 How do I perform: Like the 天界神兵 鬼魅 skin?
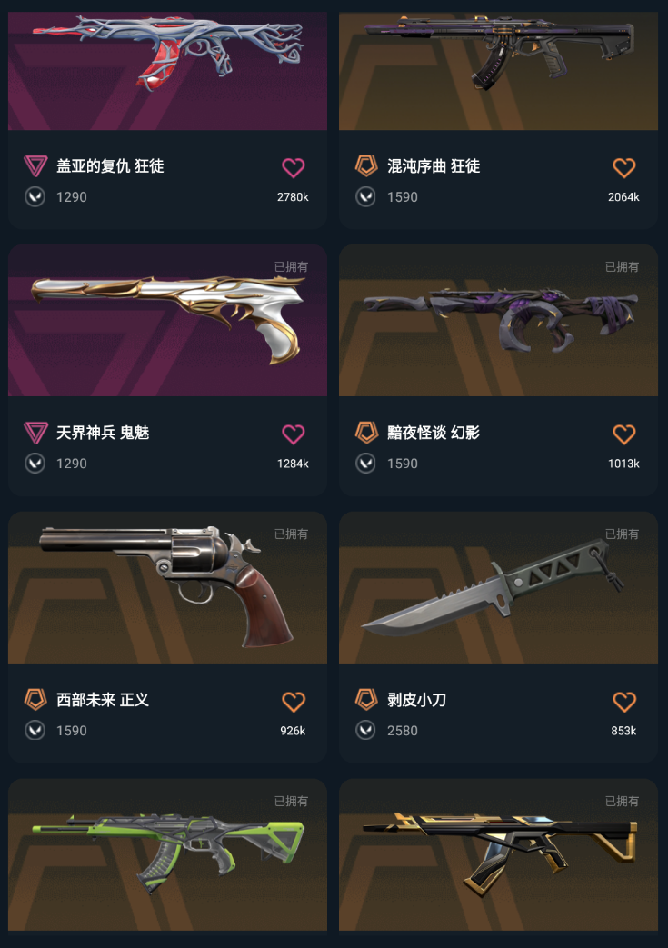(x=294, y=434)
